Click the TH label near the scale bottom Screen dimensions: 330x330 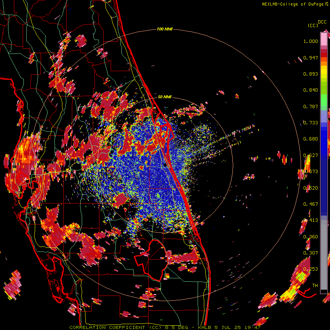tap(315, 285)
